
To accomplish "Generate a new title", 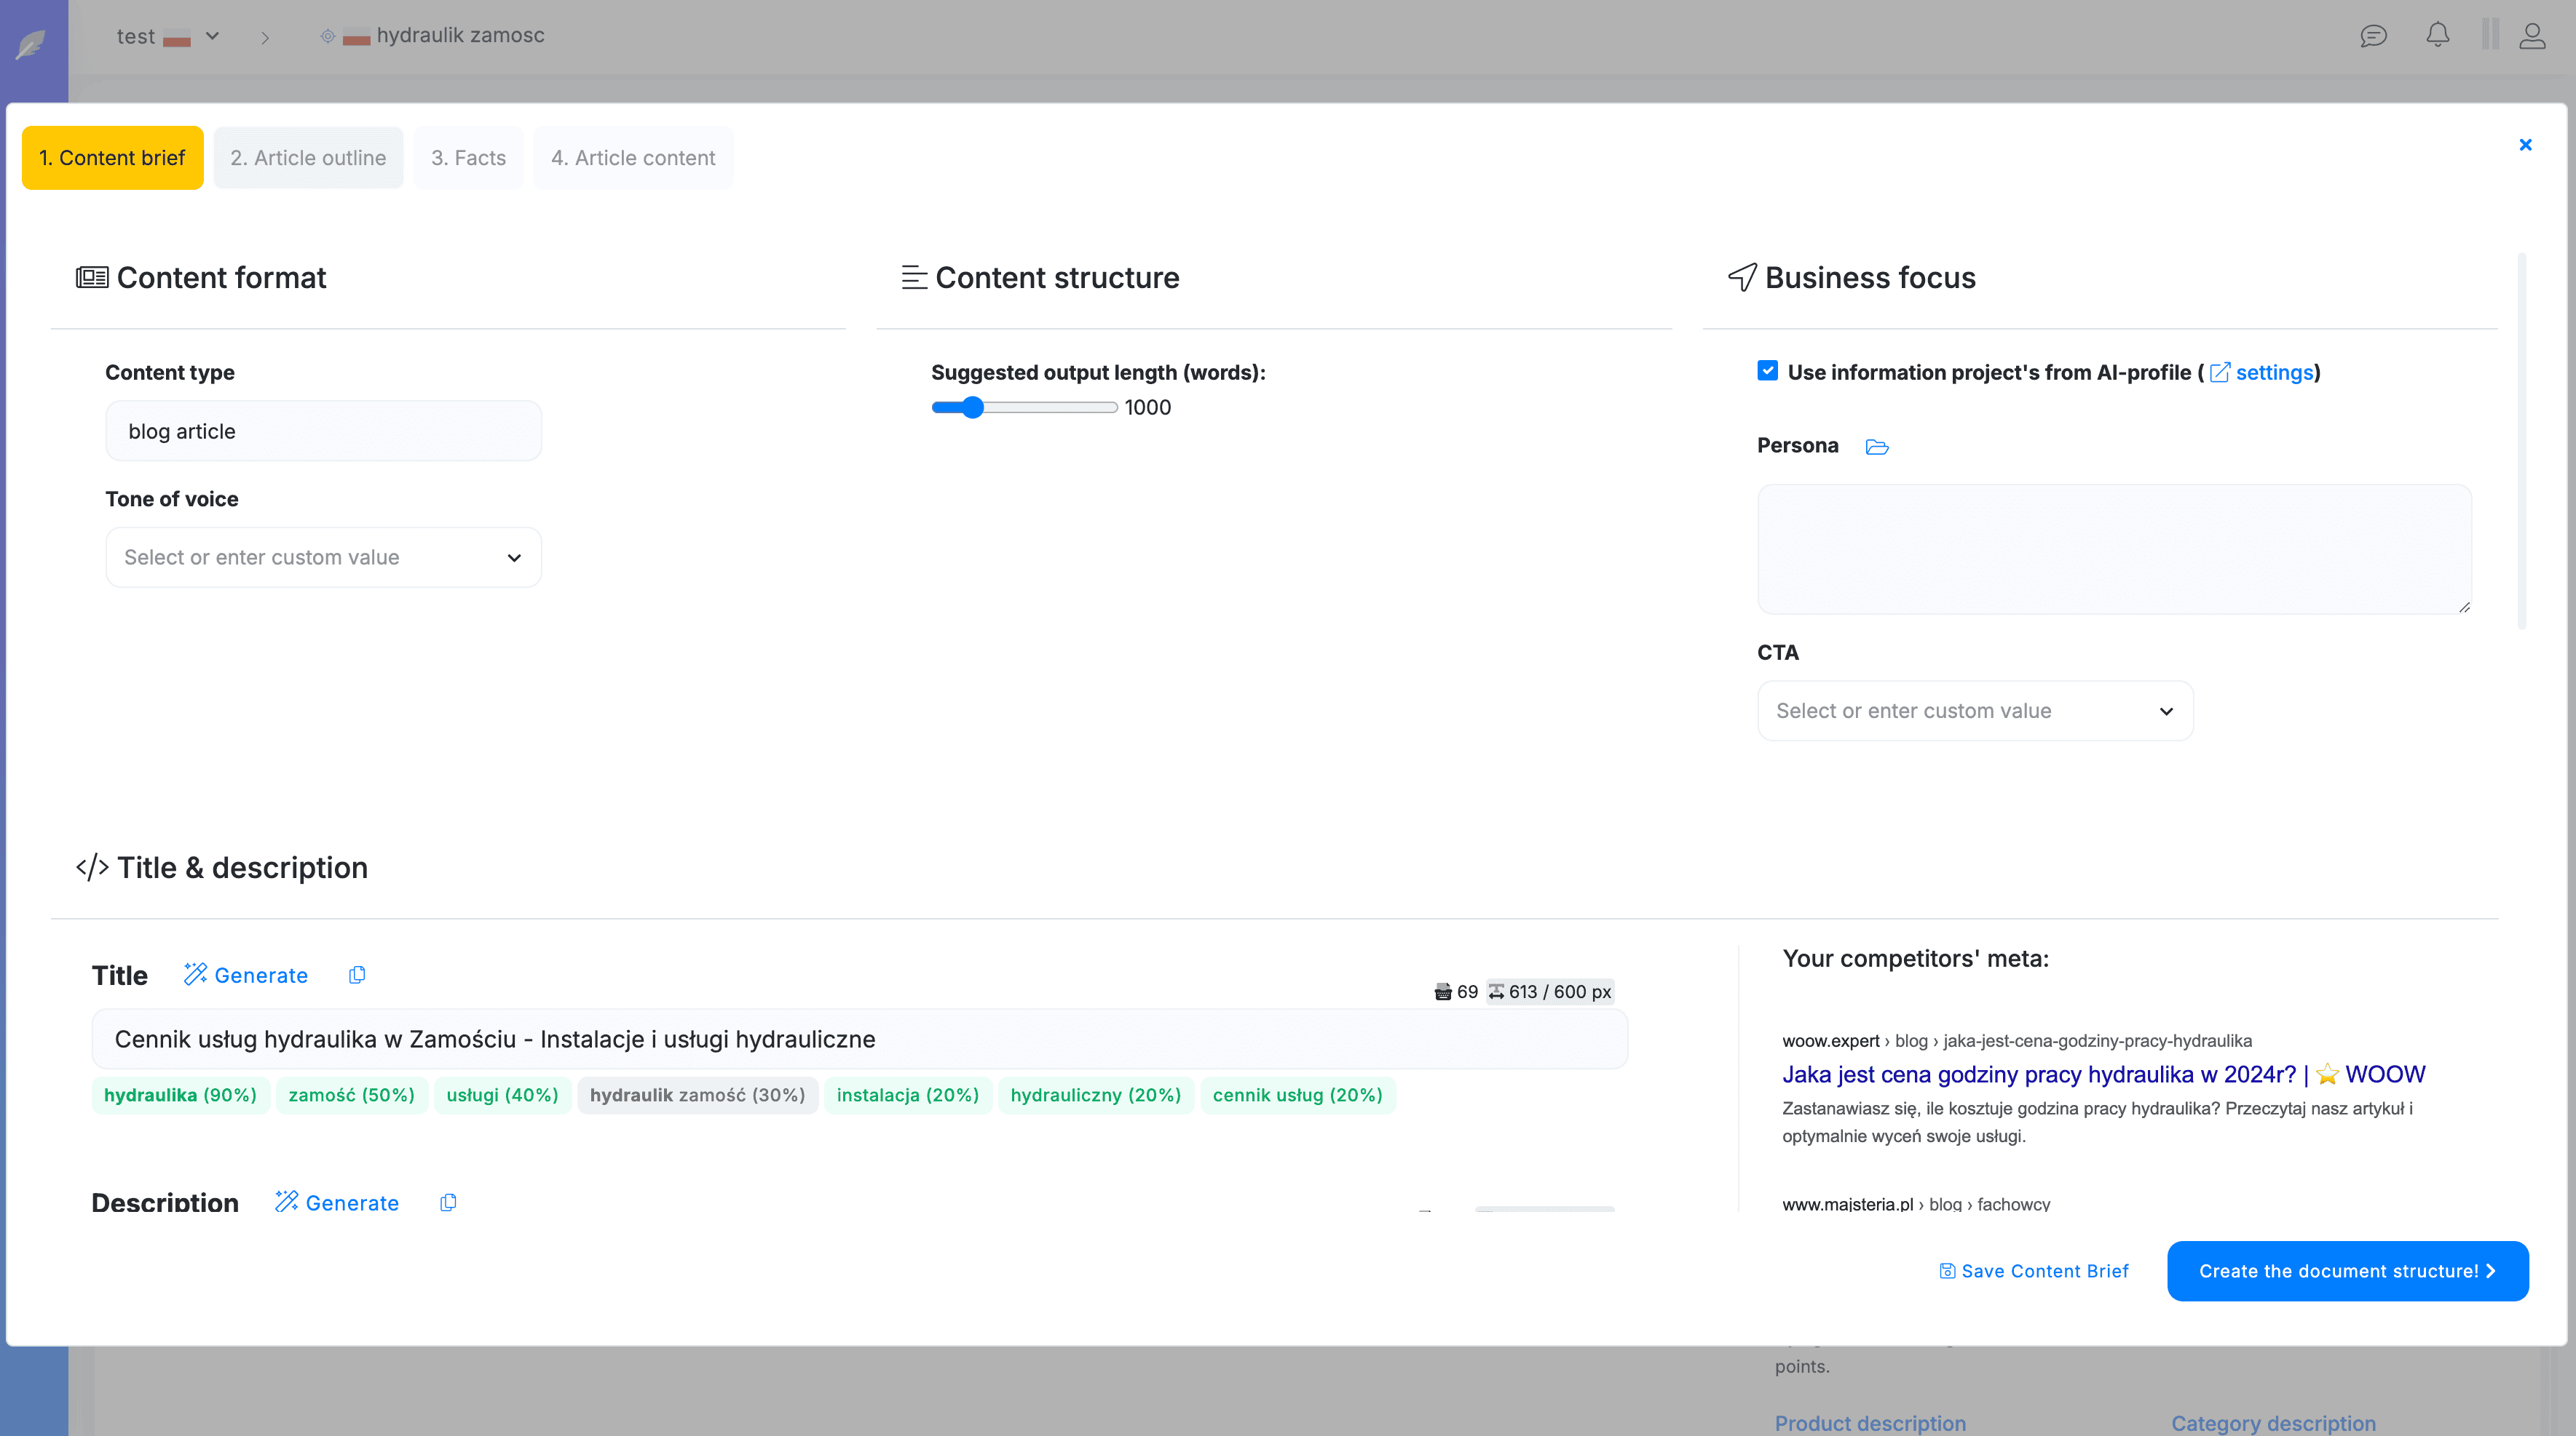I will (x=246, y=976).
